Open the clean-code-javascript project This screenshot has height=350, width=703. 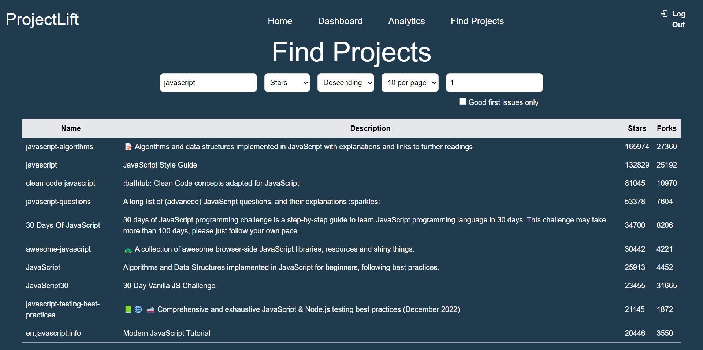click(x=60, y=183)
